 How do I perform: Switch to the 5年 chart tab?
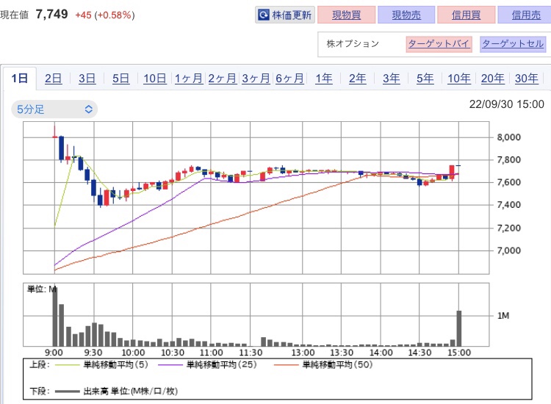[425, 78]
